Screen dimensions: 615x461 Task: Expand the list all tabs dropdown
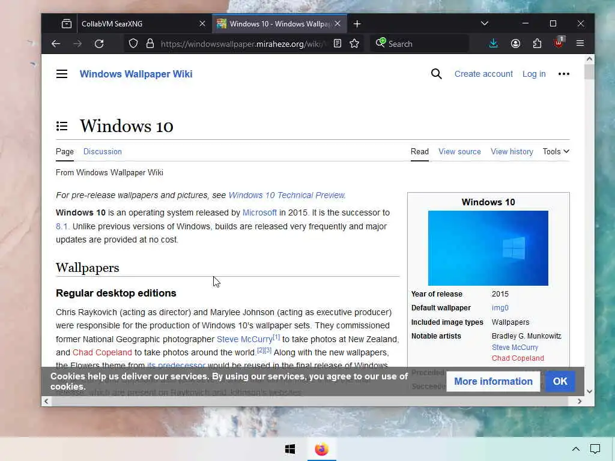tap(485, 23)
